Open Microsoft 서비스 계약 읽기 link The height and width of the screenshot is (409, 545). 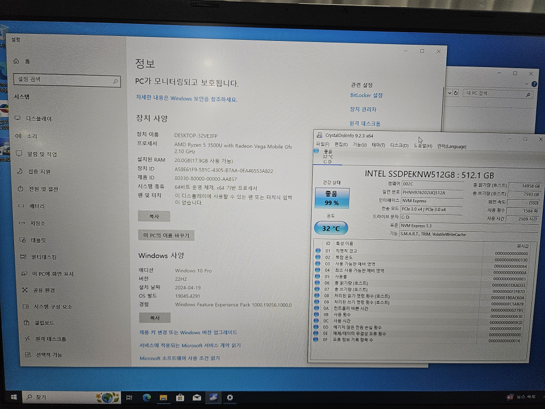[190, 345]
